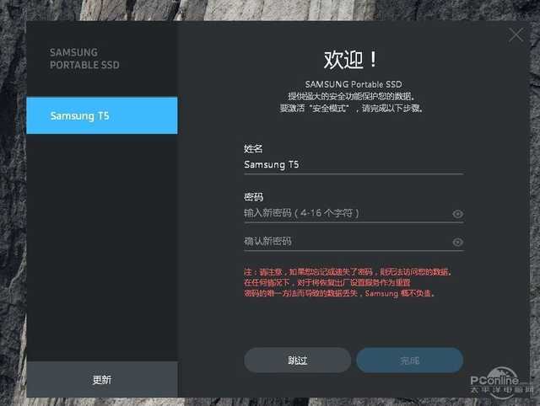Select the Samsung T5 device tab
This screenshot has height=406, width=540.
coord(102,115)
